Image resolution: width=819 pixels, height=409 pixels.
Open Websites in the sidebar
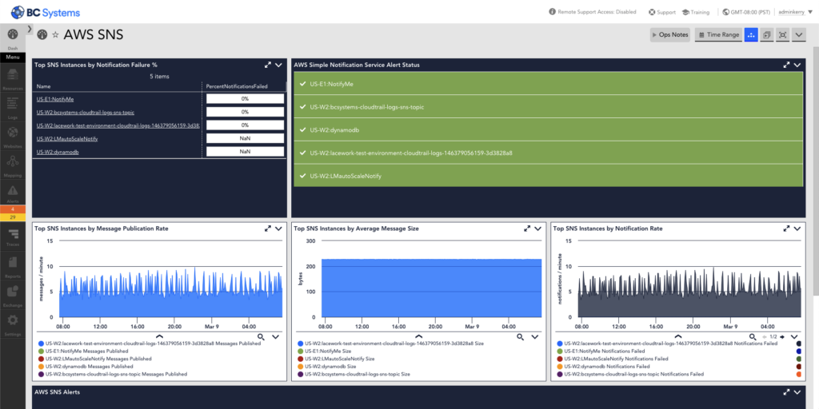click(13, 137)
